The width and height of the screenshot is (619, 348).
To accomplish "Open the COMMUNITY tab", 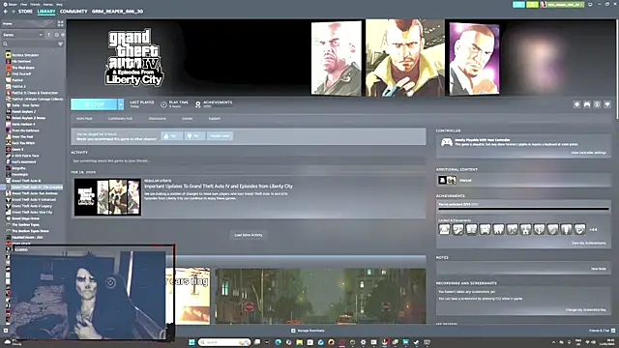I will (x=74, y=12).
